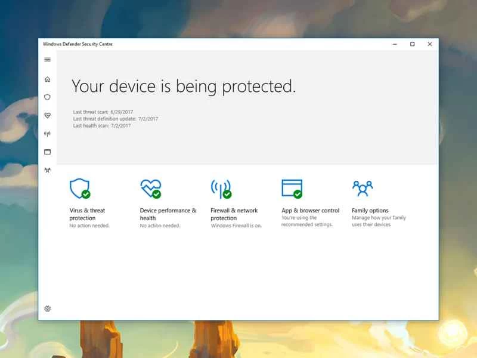Open Device performance & health tile text
The width and height of the screenshot is (477, 358).
pos(168,214)
